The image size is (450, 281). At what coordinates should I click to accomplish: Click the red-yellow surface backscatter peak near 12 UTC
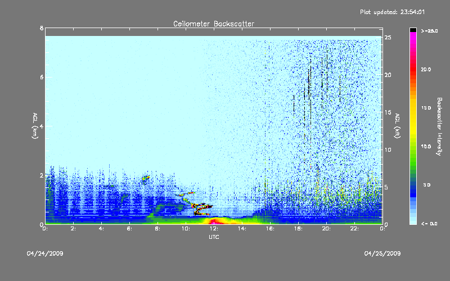pyautogui.click(x=215, y=221)
